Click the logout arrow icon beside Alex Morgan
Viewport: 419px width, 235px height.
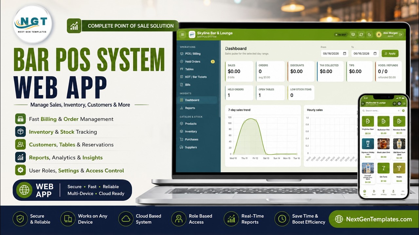tap(401, 35)
